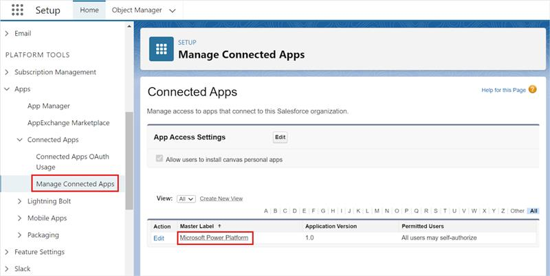Switch to the Home tab
This screenshot has width=550, height=276.
coord(89,10)
